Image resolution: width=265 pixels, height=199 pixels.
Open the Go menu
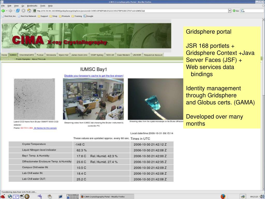click(x=23, y=6)
